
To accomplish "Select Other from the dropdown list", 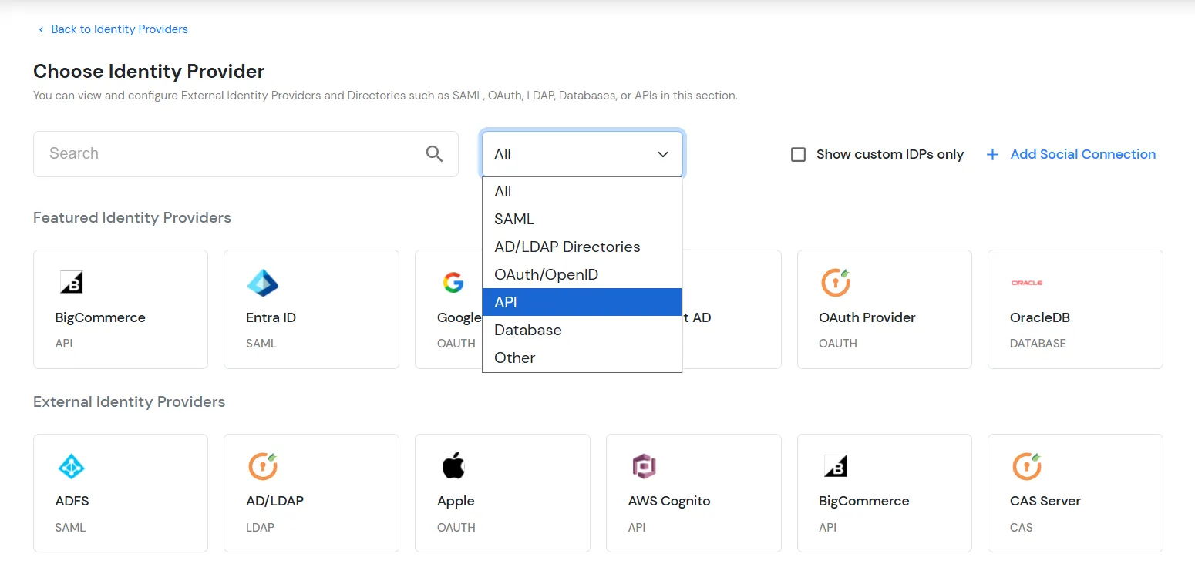I will click(x=582, y=358).
